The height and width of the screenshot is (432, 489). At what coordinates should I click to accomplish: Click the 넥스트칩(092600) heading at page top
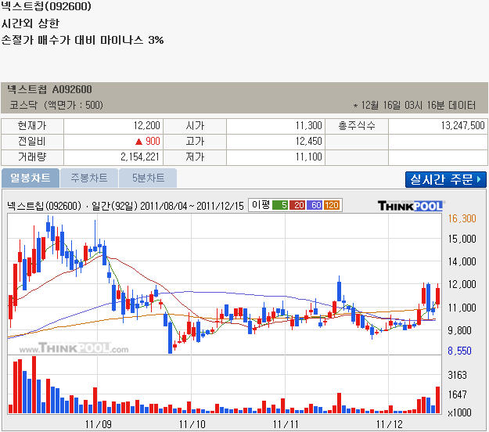click(x=46, y=6)
